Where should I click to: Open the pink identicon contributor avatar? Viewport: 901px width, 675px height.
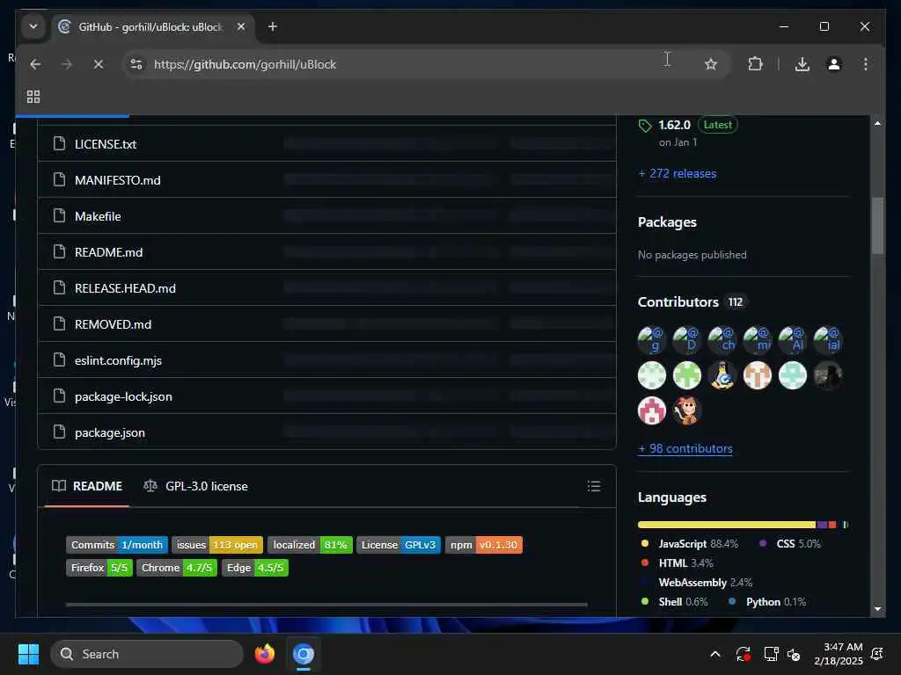click(x=652, y=411)
